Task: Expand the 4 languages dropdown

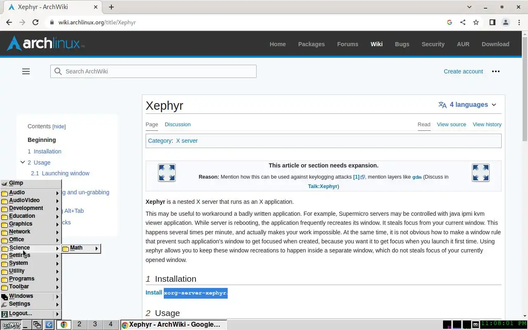Action: 467,105
